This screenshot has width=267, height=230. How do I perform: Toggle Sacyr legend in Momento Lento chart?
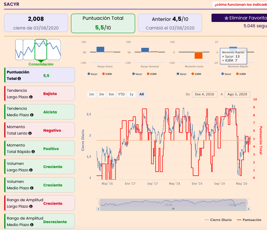coord(182,74)
